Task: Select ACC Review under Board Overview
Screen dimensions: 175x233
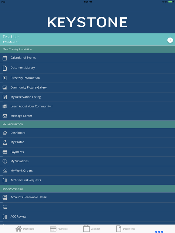Action: 87,217
